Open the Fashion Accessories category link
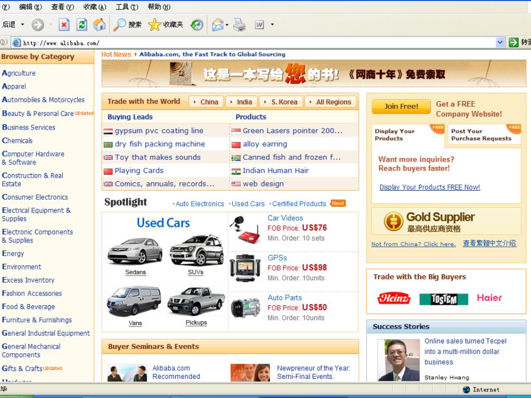Viewport: 531px width, 398px height. pos(32,293)
